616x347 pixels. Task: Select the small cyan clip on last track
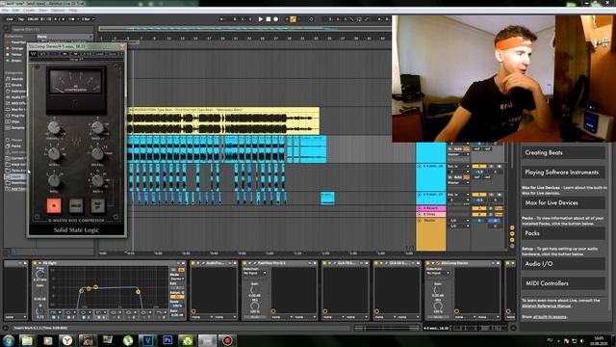(x=327, y=199)
